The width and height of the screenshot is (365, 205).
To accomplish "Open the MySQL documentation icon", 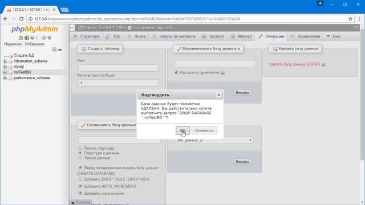I will pyautogui.click(x=38, y=38).
